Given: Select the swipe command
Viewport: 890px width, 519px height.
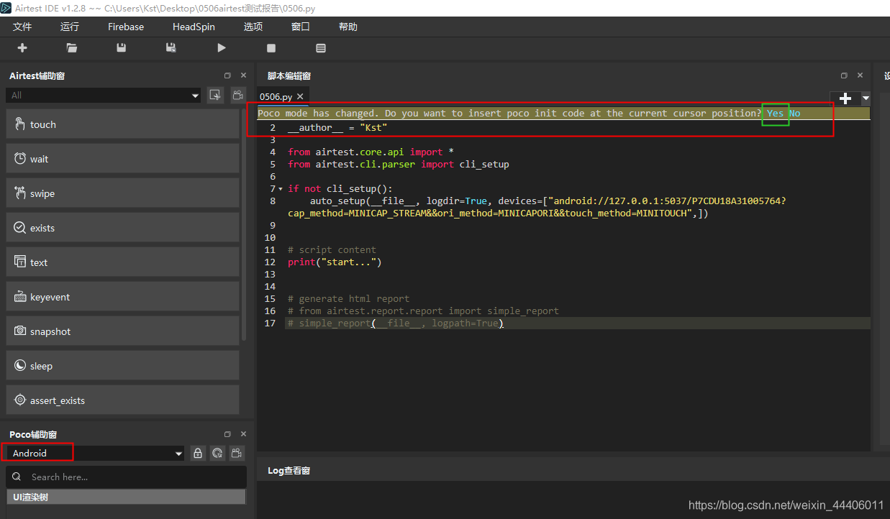Looking at the screenshot, I should point(122,193).
